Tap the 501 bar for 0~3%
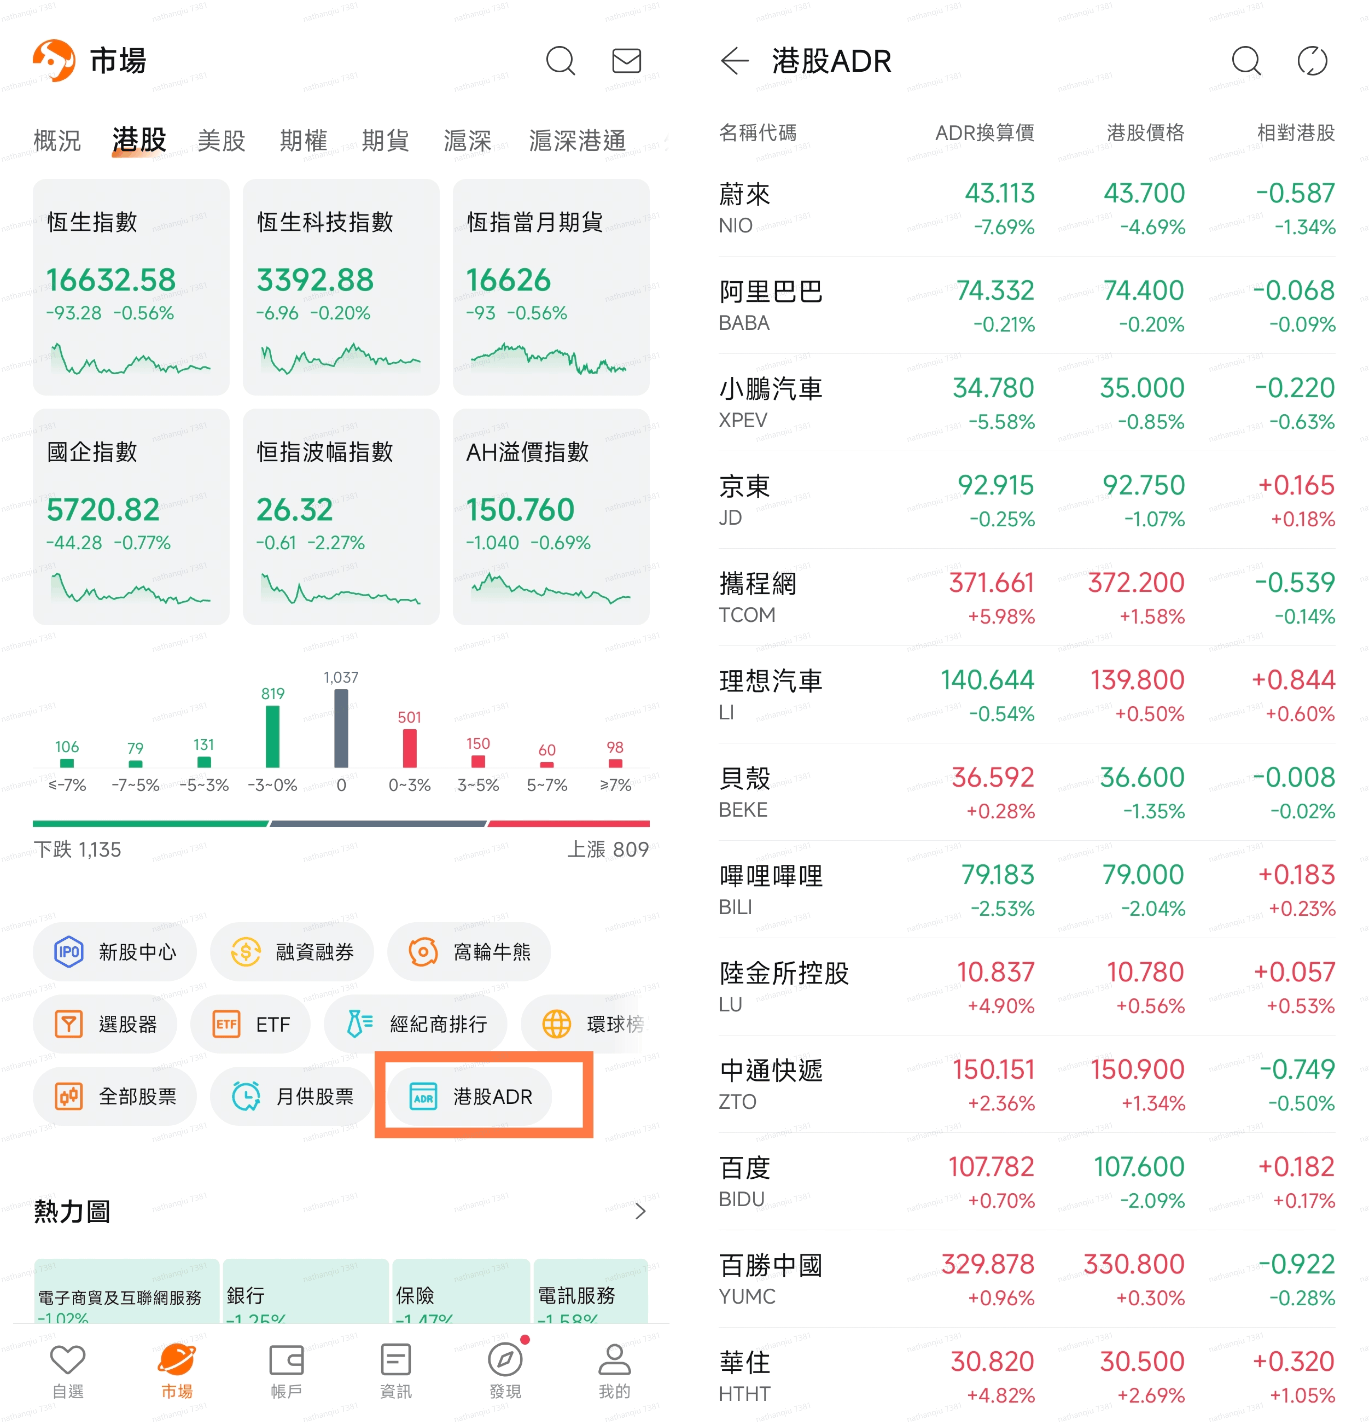 coord(409,748)
